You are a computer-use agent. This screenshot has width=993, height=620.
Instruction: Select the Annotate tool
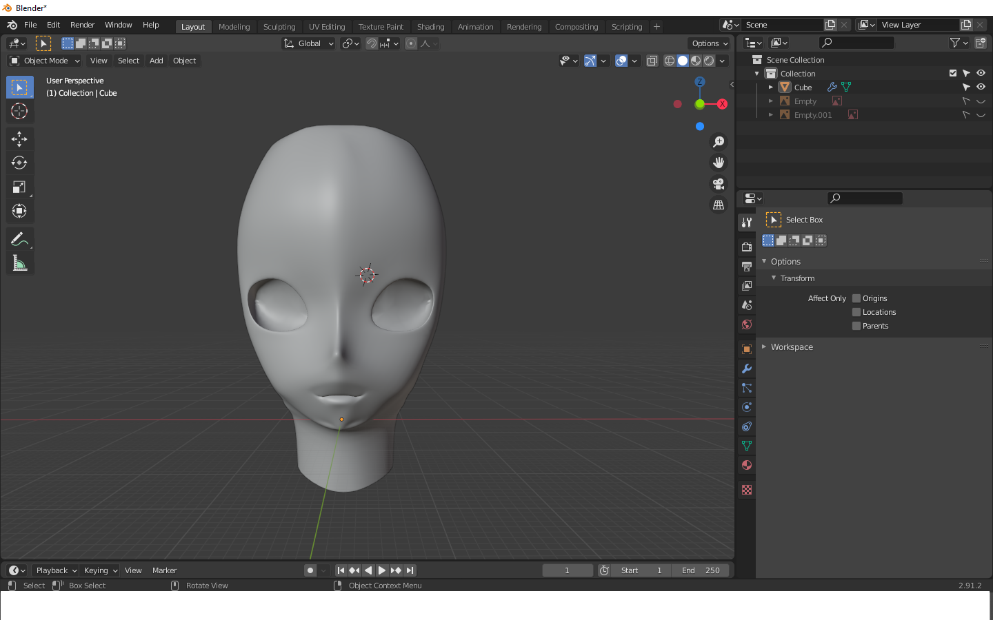(19, 240)
